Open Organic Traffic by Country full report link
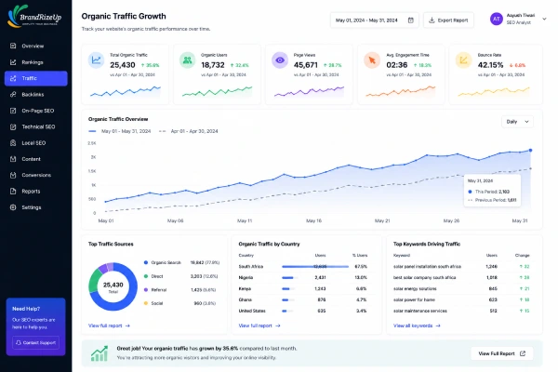Image resolution: width=558 pixels, height=372 pixels. 259,325
